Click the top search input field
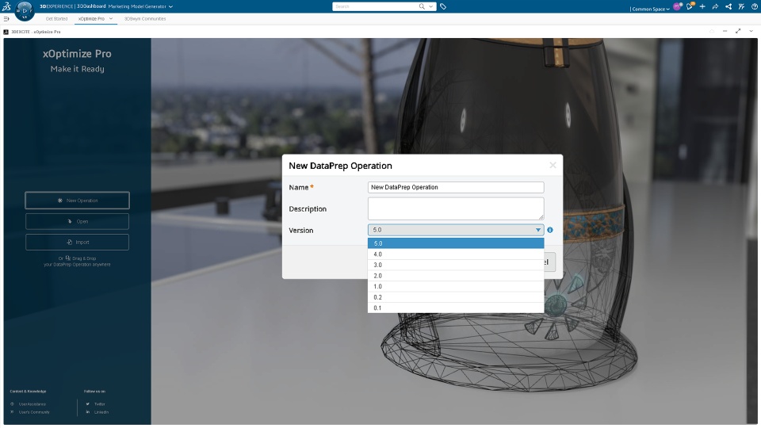Image resolution: width=761 pixels, height=428 pixels. 375,6
